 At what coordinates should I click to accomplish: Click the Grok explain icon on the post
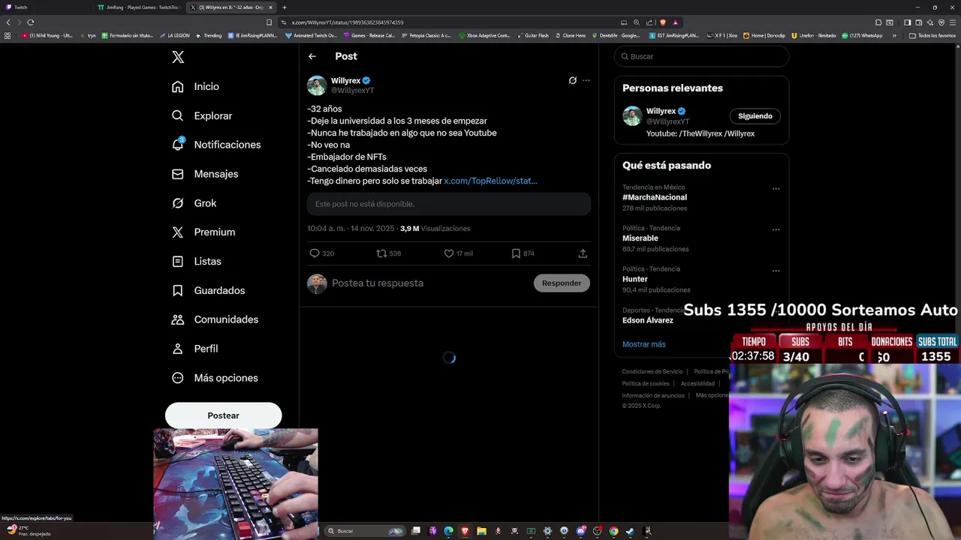573,80
